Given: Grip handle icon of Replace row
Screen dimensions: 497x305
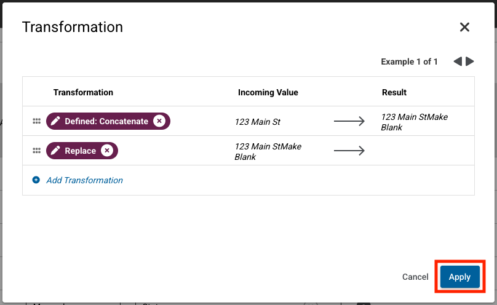Looking at the screenshot, I should (x=37, y=151).
